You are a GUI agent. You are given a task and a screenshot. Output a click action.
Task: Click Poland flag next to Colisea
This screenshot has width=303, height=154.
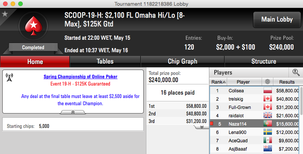pyautogui.click(x=268, y=90)
